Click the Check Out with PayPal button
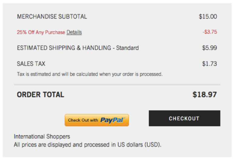The height and width of the screenshot is (160, 233). 97,120
